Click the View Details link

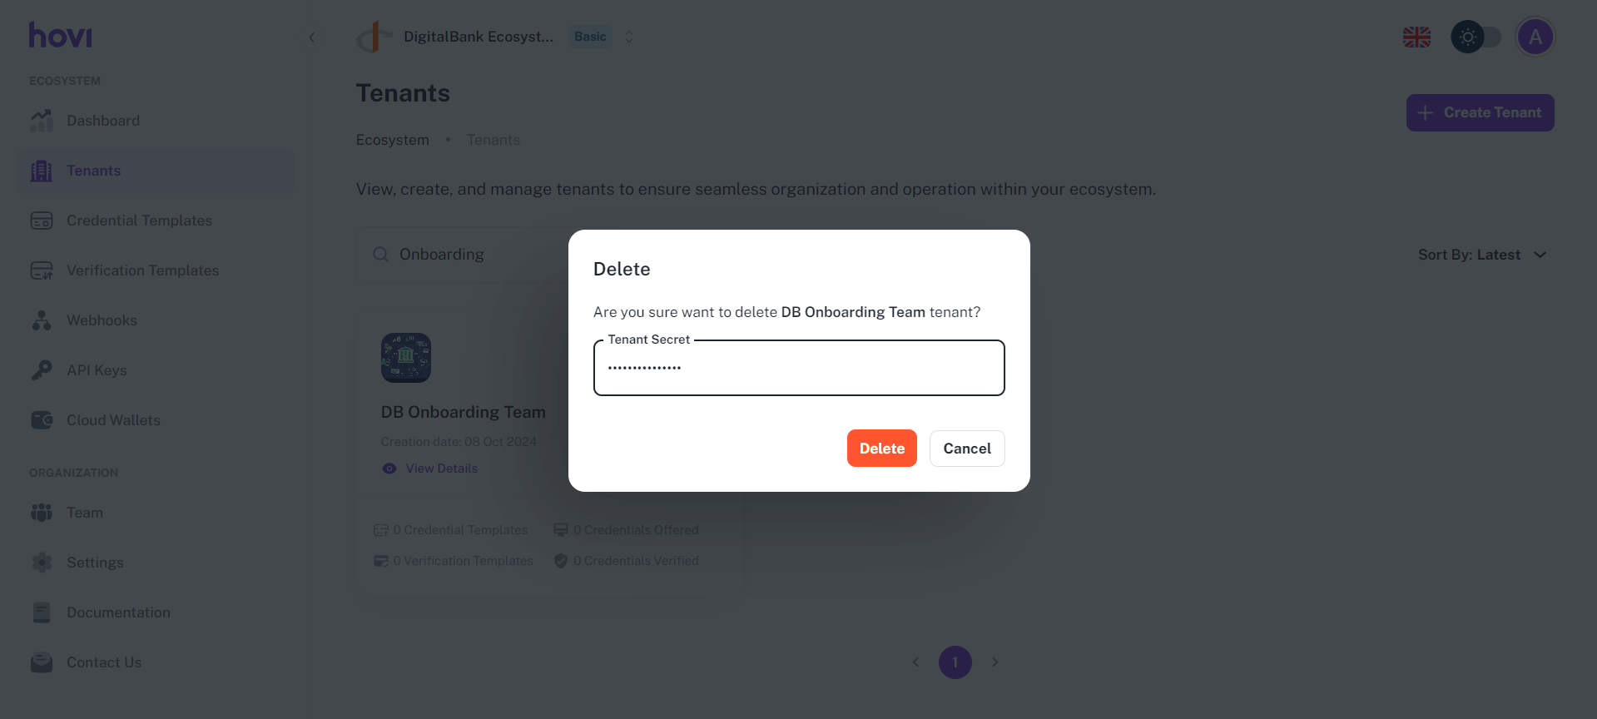pos(441,469)
